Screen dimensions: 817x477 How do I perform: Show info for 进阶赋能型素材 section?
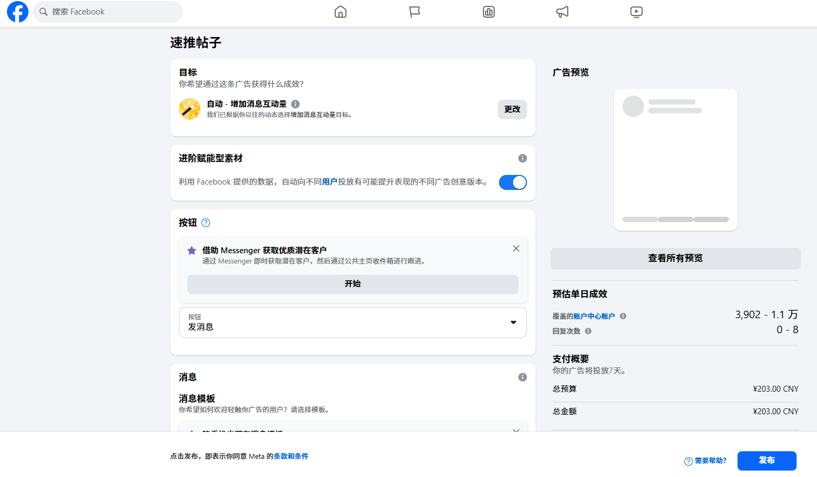pos(523,158)
